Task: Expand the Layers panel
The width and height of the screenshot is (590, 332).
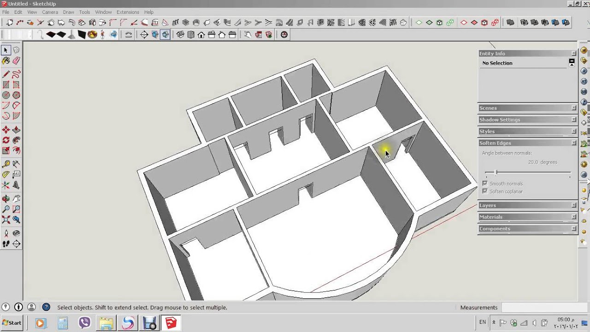Action: point(527,205)
